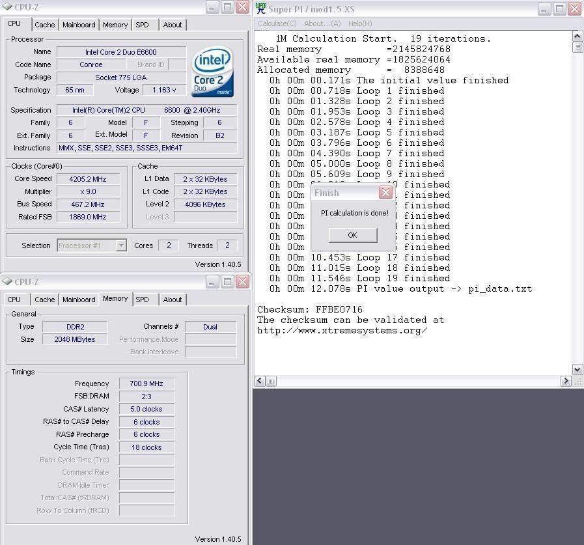Open Mainboard tab in bottom CPU-Z window
This screenshot has width=584, height=545.
click(x=79, y=300)
